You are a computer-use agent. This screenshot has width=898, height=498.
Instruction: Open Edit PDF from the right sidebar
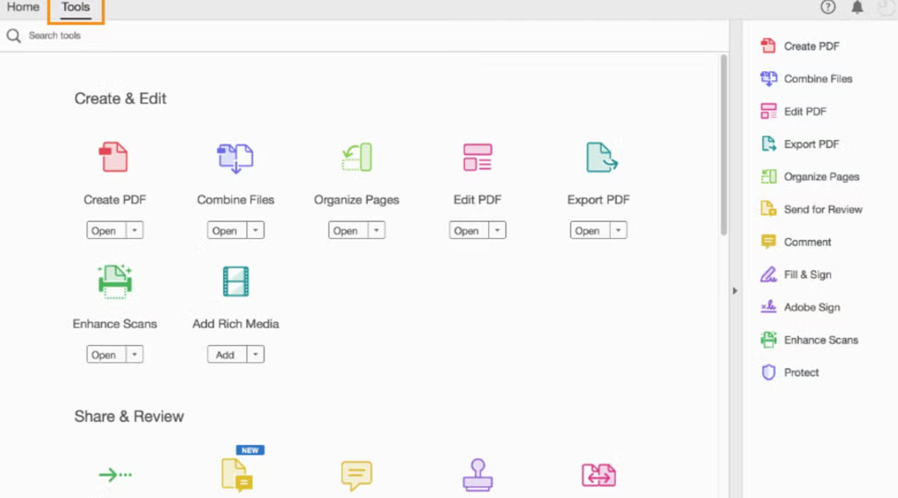coord(794,111)
